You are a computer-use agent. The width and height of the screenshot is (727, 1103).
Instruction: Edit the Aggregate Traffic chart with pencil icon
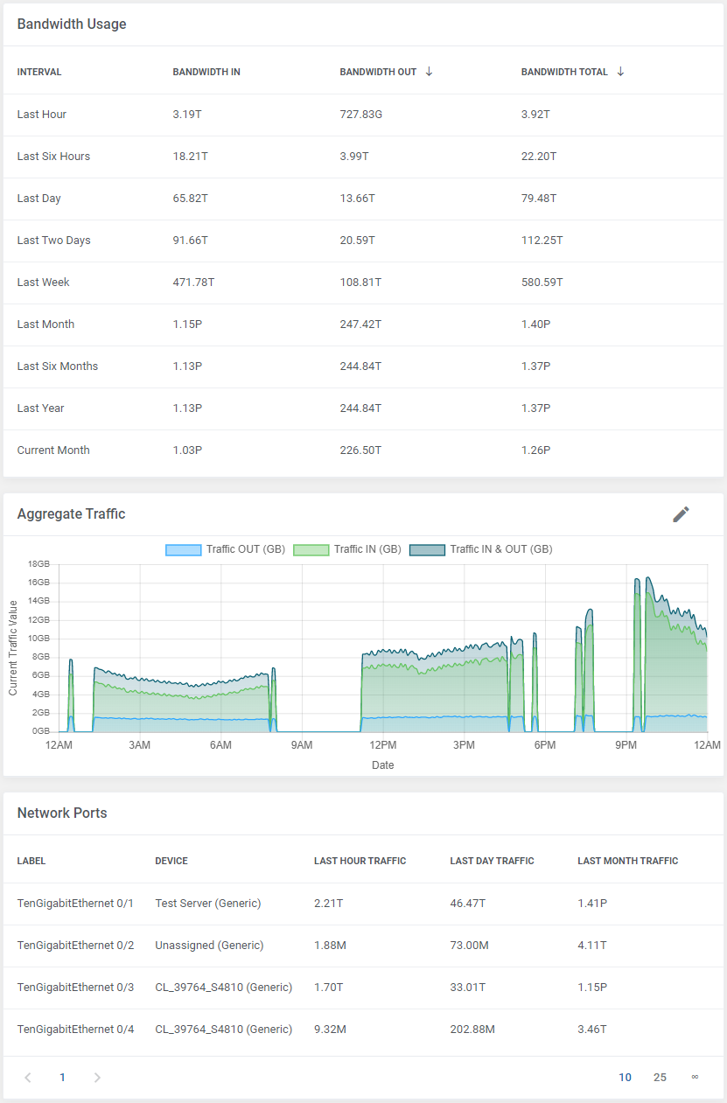pos(681,514)
